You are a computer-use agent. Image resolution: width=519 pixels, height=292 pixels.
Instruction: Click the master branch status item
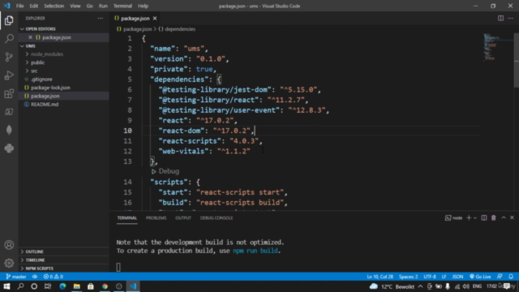16,277
